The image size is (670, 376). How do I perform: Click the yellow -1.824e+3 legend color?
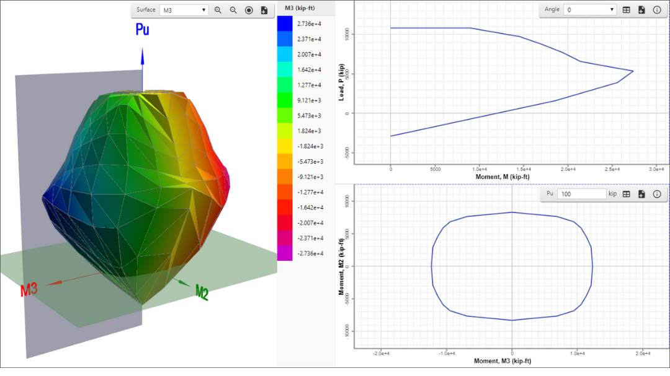click(285, 146)
